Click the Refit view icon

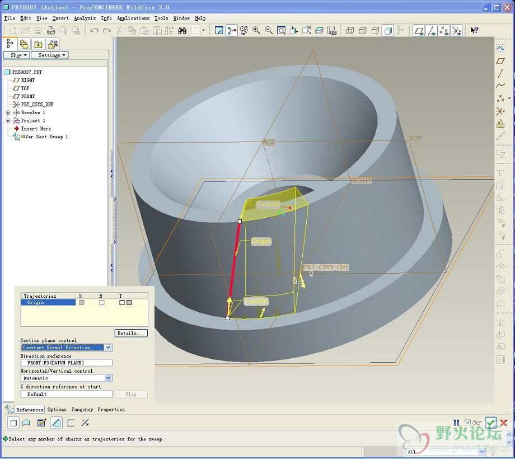tap(281, 31)
